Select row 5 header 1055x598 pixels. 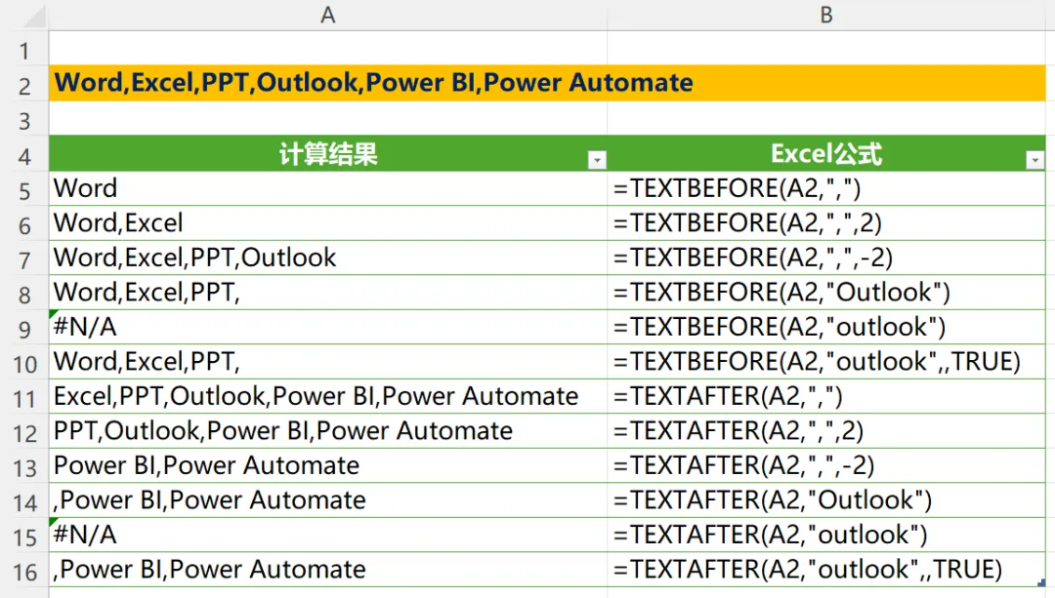[x=24, y=191]
